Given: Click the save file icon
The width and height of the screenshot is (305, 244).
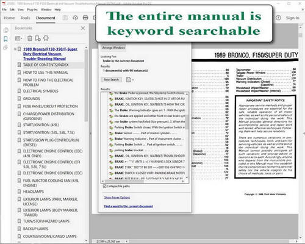Looking at the screenshot, I should [x=65, y=18].
